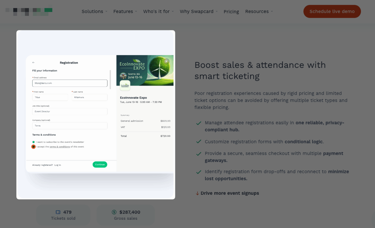The height and width of the screenshot is (228, 375).
Task: Open the Resources menu
Action: tap(259, 11)
